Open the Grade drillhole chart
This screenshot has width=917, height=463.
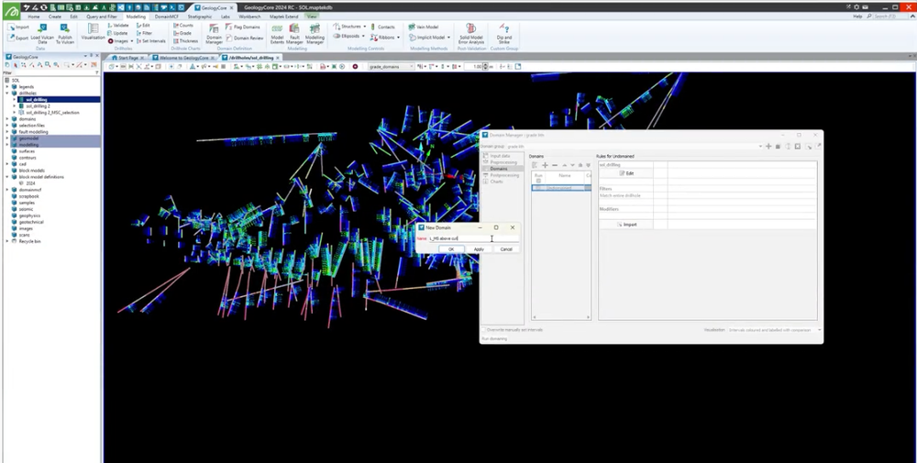pyautogui.click(x=182, y=33)
